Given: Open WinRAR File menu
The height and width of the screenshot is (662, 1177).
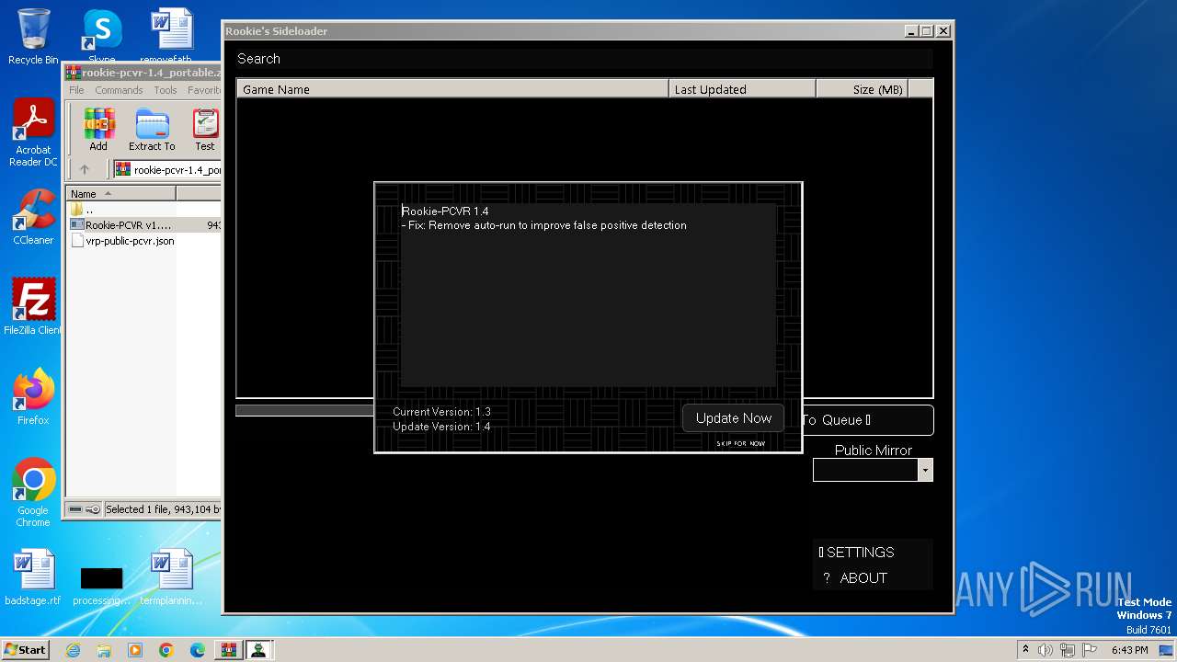Looking at the screenshot, I should (x=76, y=90).
